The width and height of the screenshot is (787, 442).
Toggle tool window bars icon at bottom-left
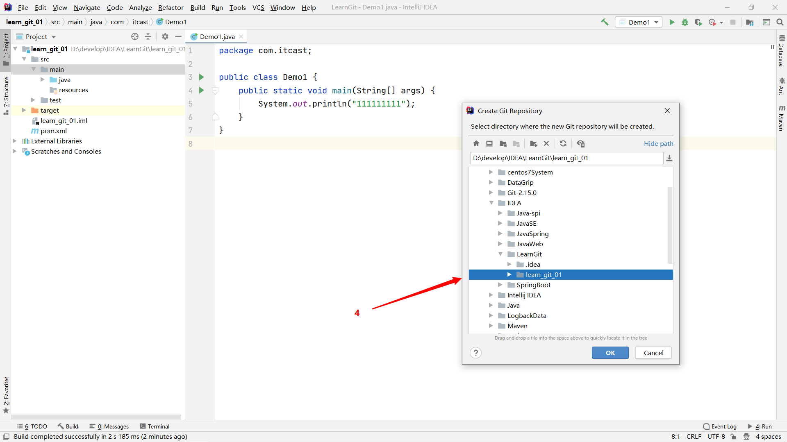pyautogui.click(x=6, y=437)
